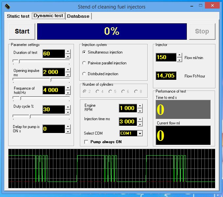223x197 pixels.
Task: Decrease Opening impulse ms with down arrow
Action: [x=68, y=74]
